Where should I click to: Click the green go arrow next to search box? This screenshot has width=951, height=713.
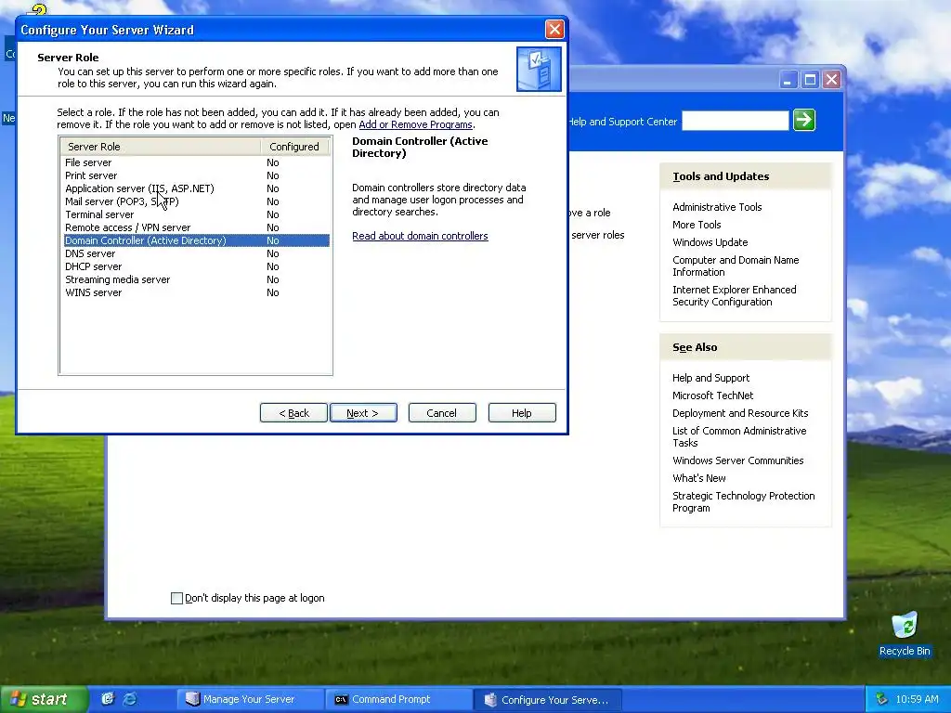(804, 120)
